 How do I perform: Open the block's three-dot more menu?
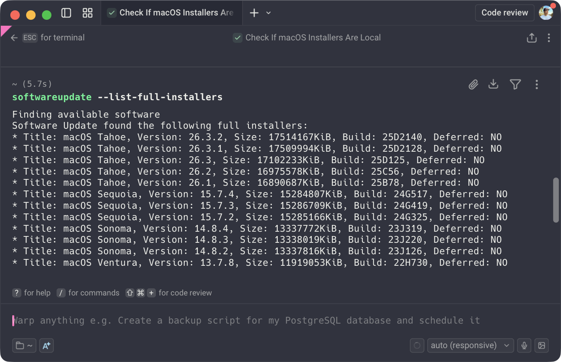pos(536,84)
